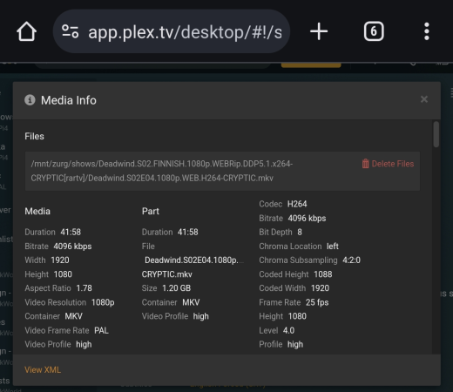Click the Media Info info icon
The width and height of the screenshot is (453, 392).
click(30, 100)
